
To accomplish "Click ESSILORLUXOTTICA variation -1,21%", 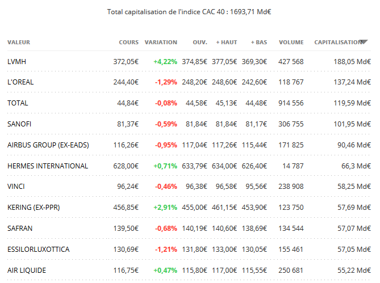I will [x=166, y=250].
